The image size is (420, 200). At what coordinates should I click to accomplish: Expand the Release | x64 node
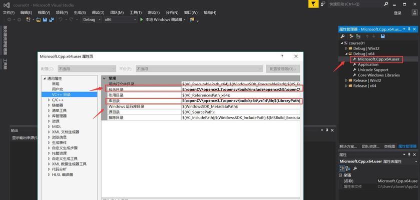click(x=346, y=86)
